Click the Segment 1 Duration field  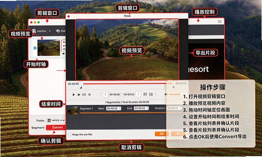(x=174, y=108)
